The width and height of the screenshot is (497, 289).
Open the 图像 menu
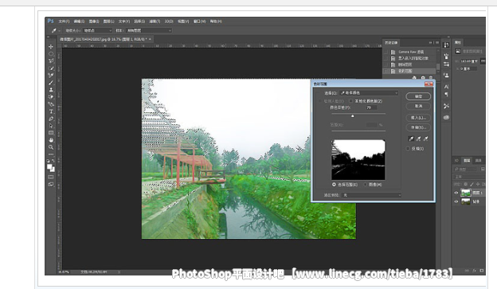click(x=94, y=21)
